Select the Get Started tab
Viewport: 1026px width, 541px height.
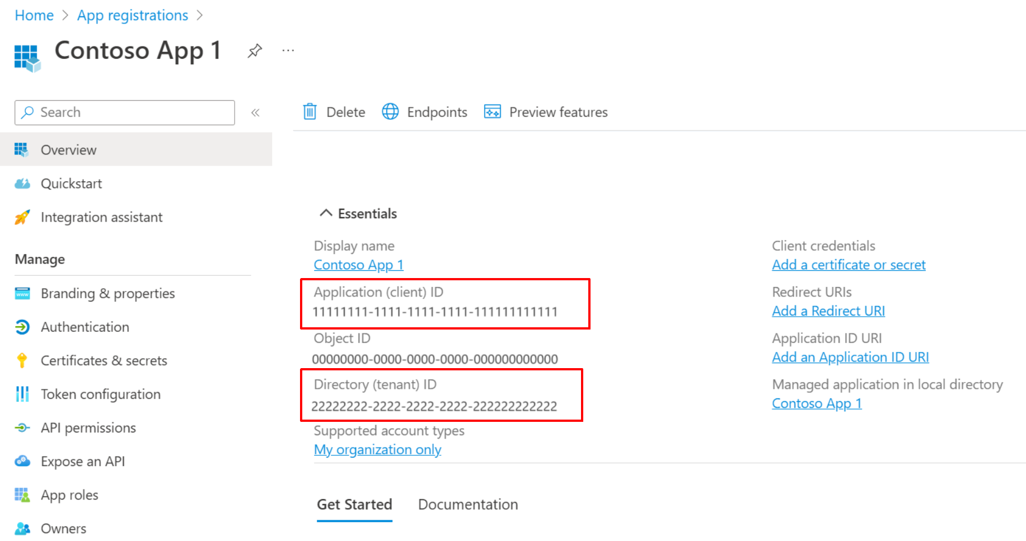coord(354,504)
